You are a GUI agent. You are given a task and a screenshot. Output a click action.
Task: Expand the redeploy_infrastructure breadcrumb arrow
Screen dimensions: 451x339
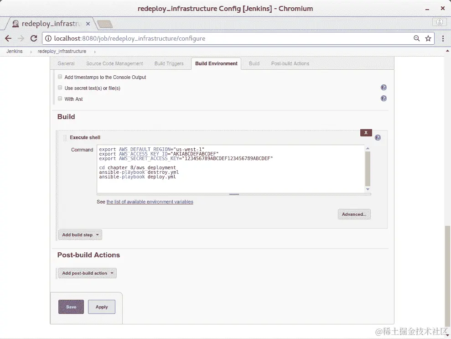[x=95, y=52]
